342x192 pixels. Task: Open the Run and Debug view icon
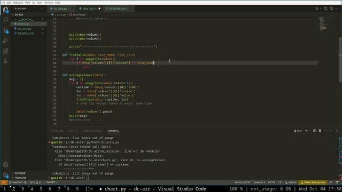click(5, 41)
